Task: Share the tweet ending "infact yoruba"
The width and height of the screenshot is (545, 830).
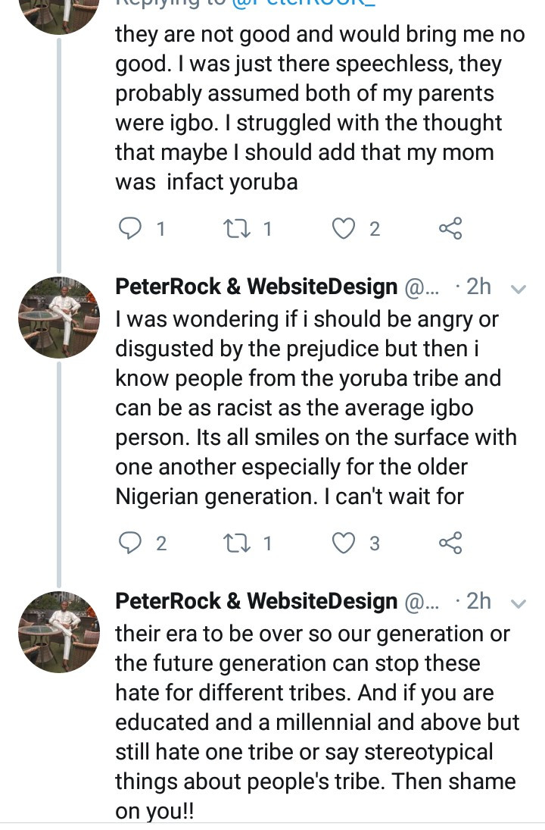Action: (x=450, y=228)
